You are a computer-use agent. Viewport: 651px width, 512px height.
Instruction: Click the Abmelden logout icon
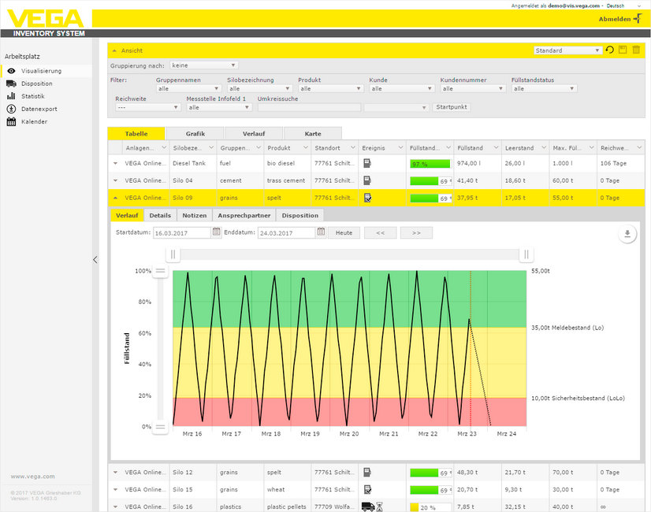[x=637, y=18]
